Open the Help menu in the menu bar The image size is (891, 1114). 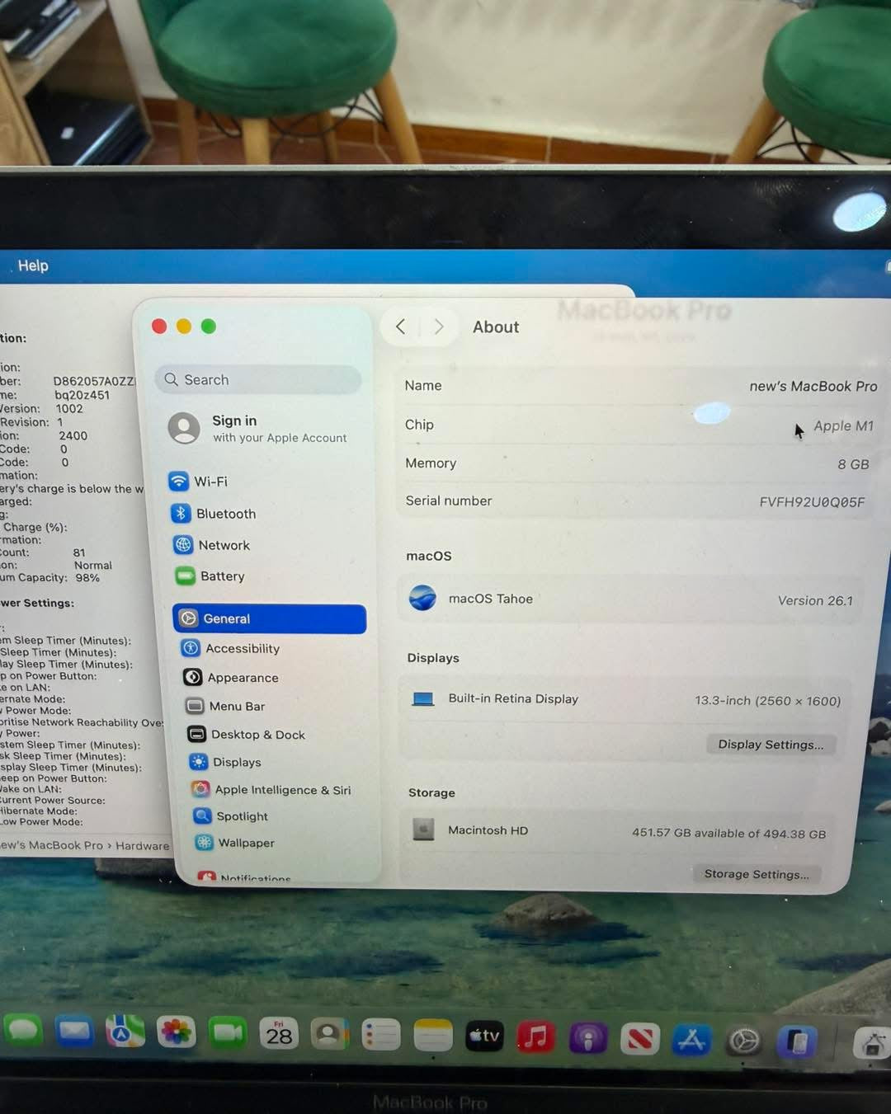coord(32,266)
